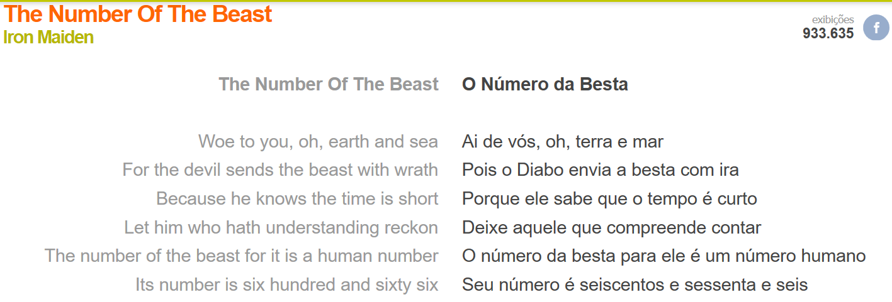Select 'Seu número é seiscentos e sessenta e seis'
Screen dimensions: 892x302
coord(635,284)
